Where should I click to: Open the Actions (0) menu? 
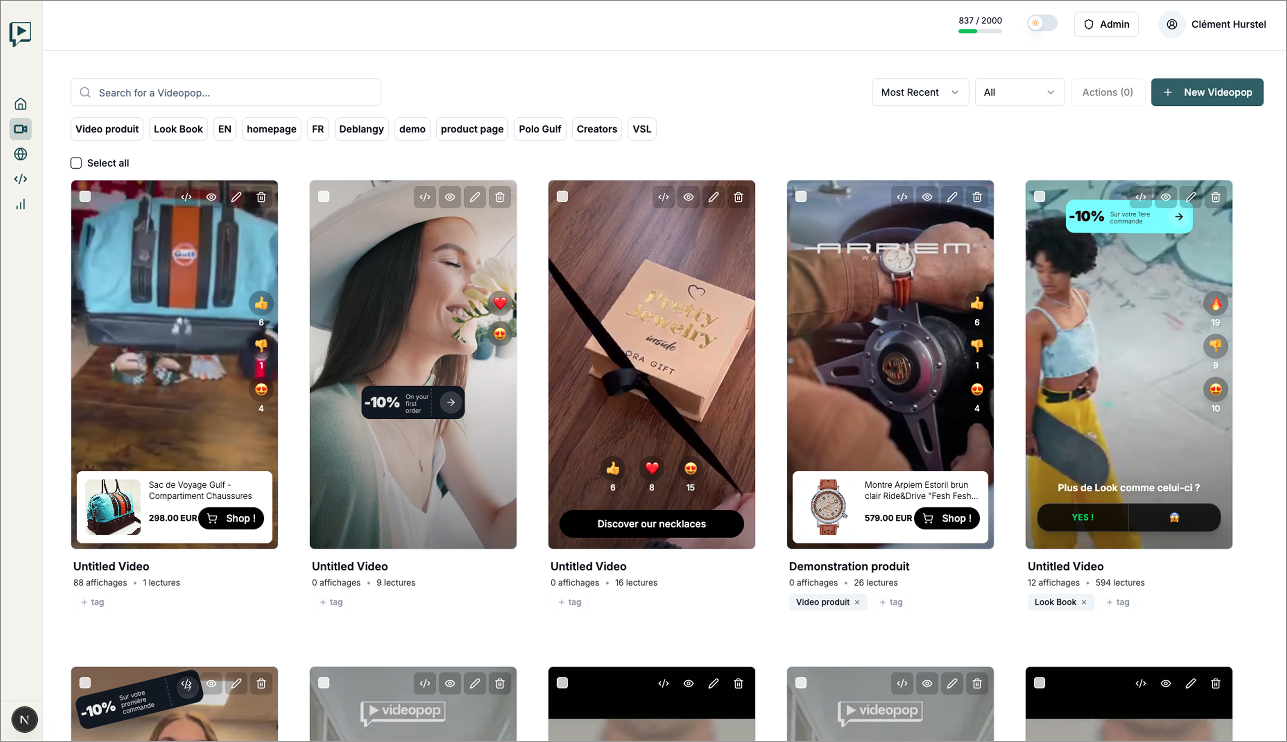pyautogui.click(x=1107, y=92)
